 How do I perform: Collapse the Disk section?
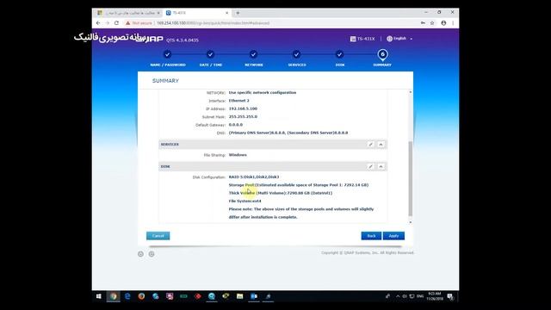point(381,166)
